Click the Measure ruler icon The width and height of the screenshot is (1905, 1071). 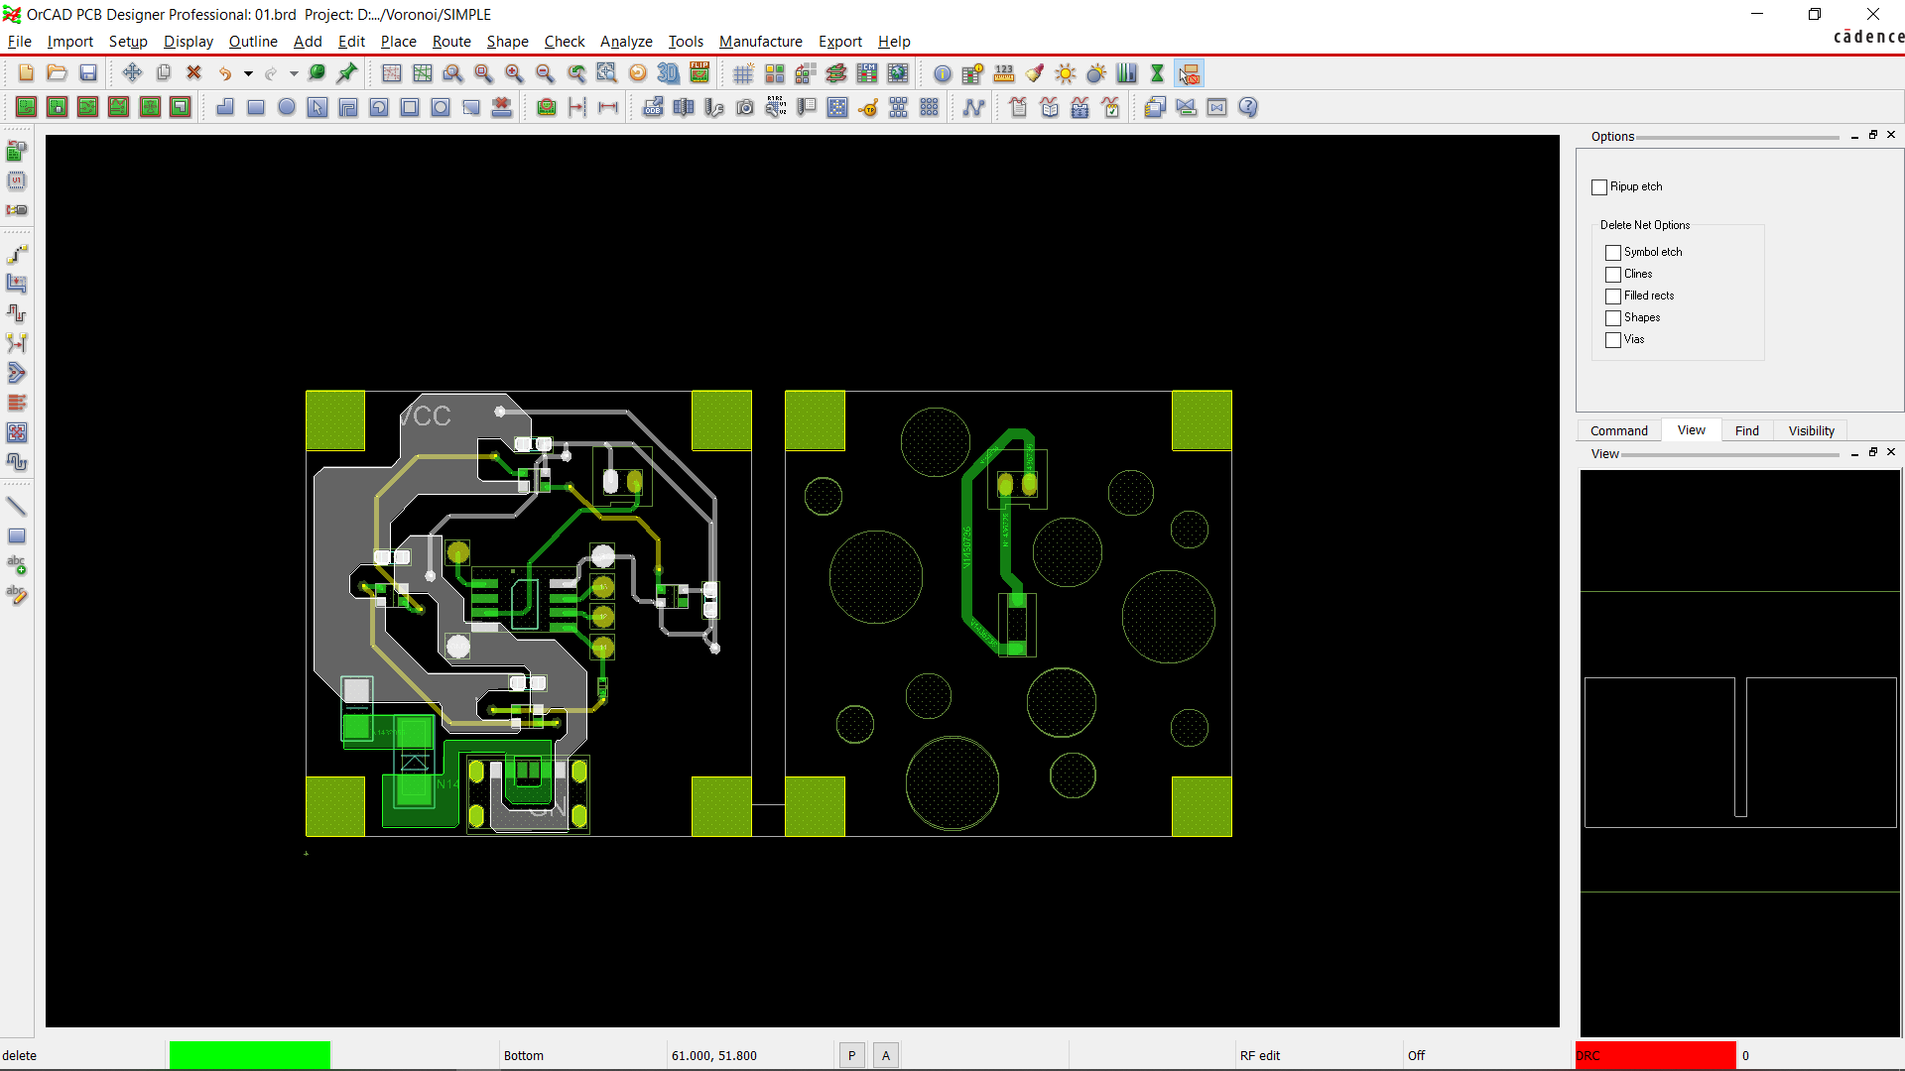(x=1004, y=73)
